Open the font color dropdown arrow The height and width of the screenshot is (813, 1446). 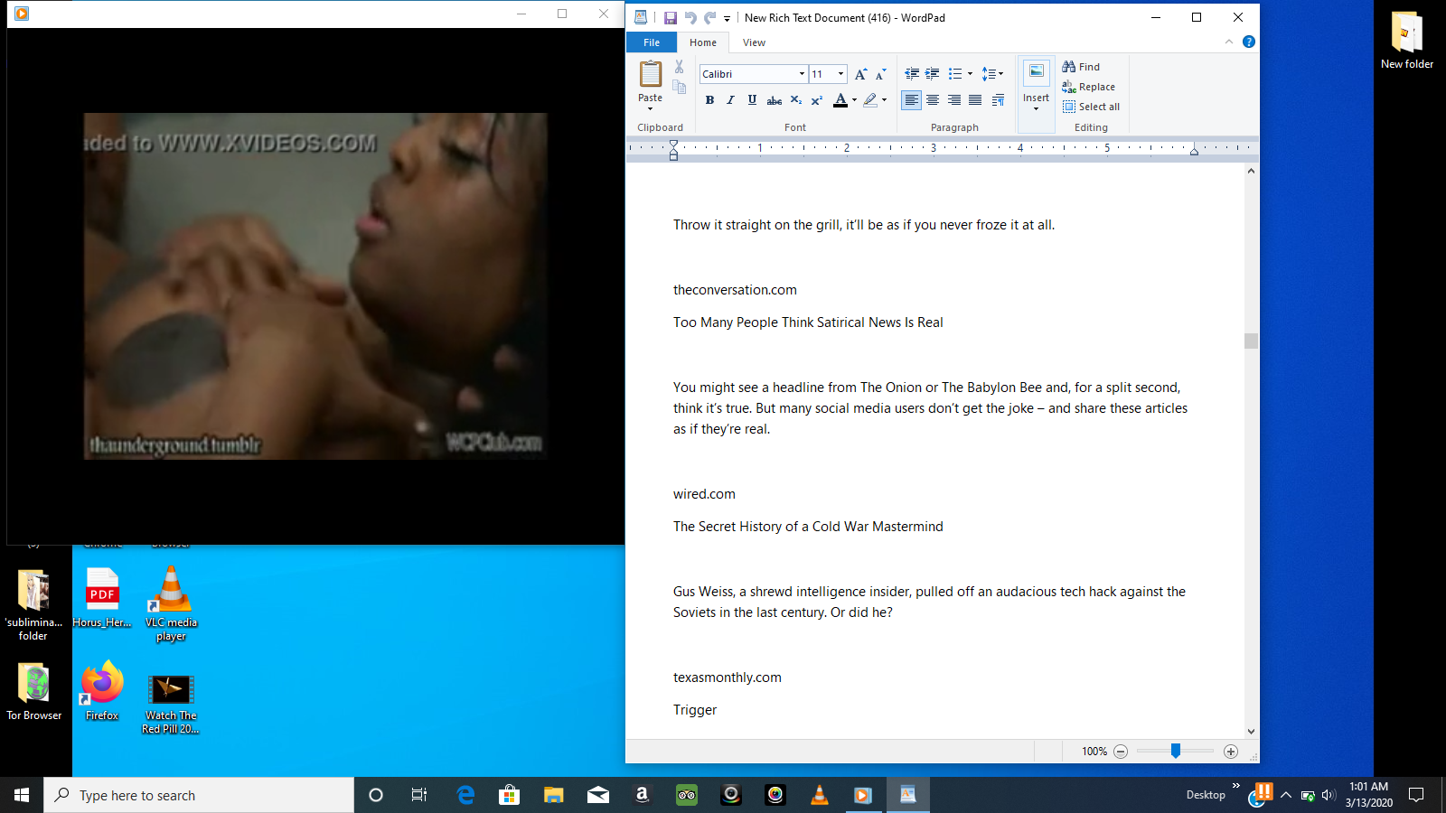pyautogui.click(x=854, y=100)
